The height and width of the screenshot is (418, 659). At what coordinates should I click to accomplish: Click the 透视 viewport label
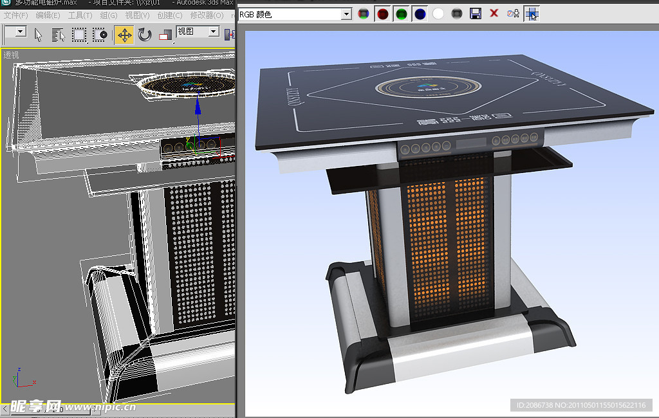(12, 55)
